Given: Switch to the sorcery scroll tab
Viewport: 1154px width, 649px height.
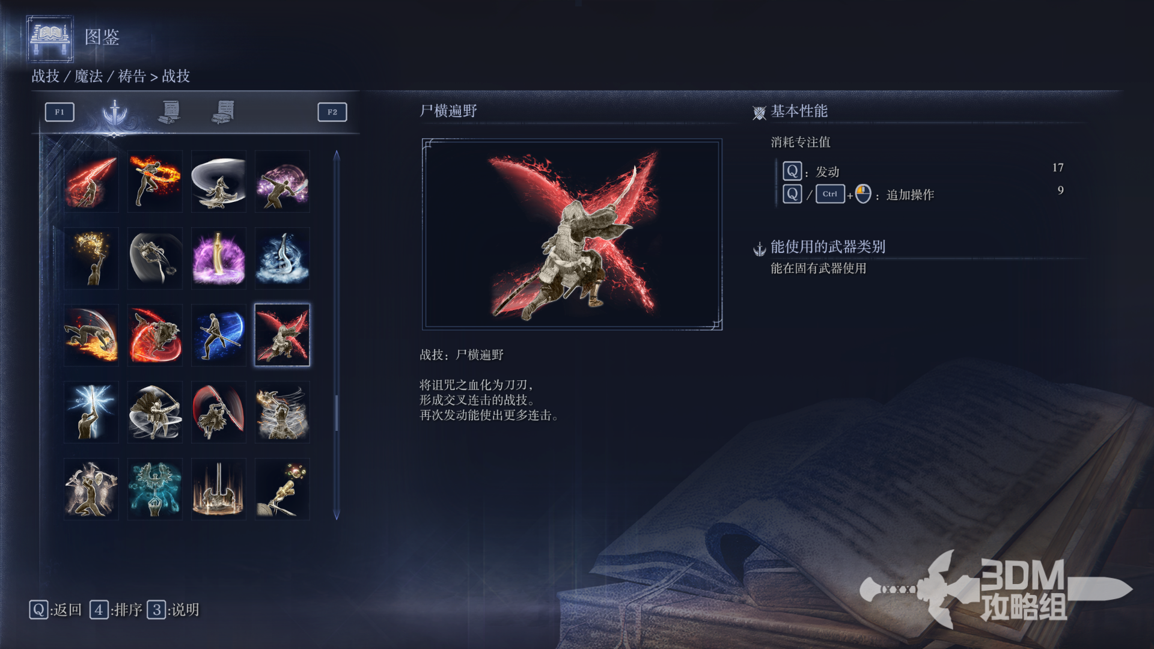Looking at the screenshot, I should tap(170, 112).
